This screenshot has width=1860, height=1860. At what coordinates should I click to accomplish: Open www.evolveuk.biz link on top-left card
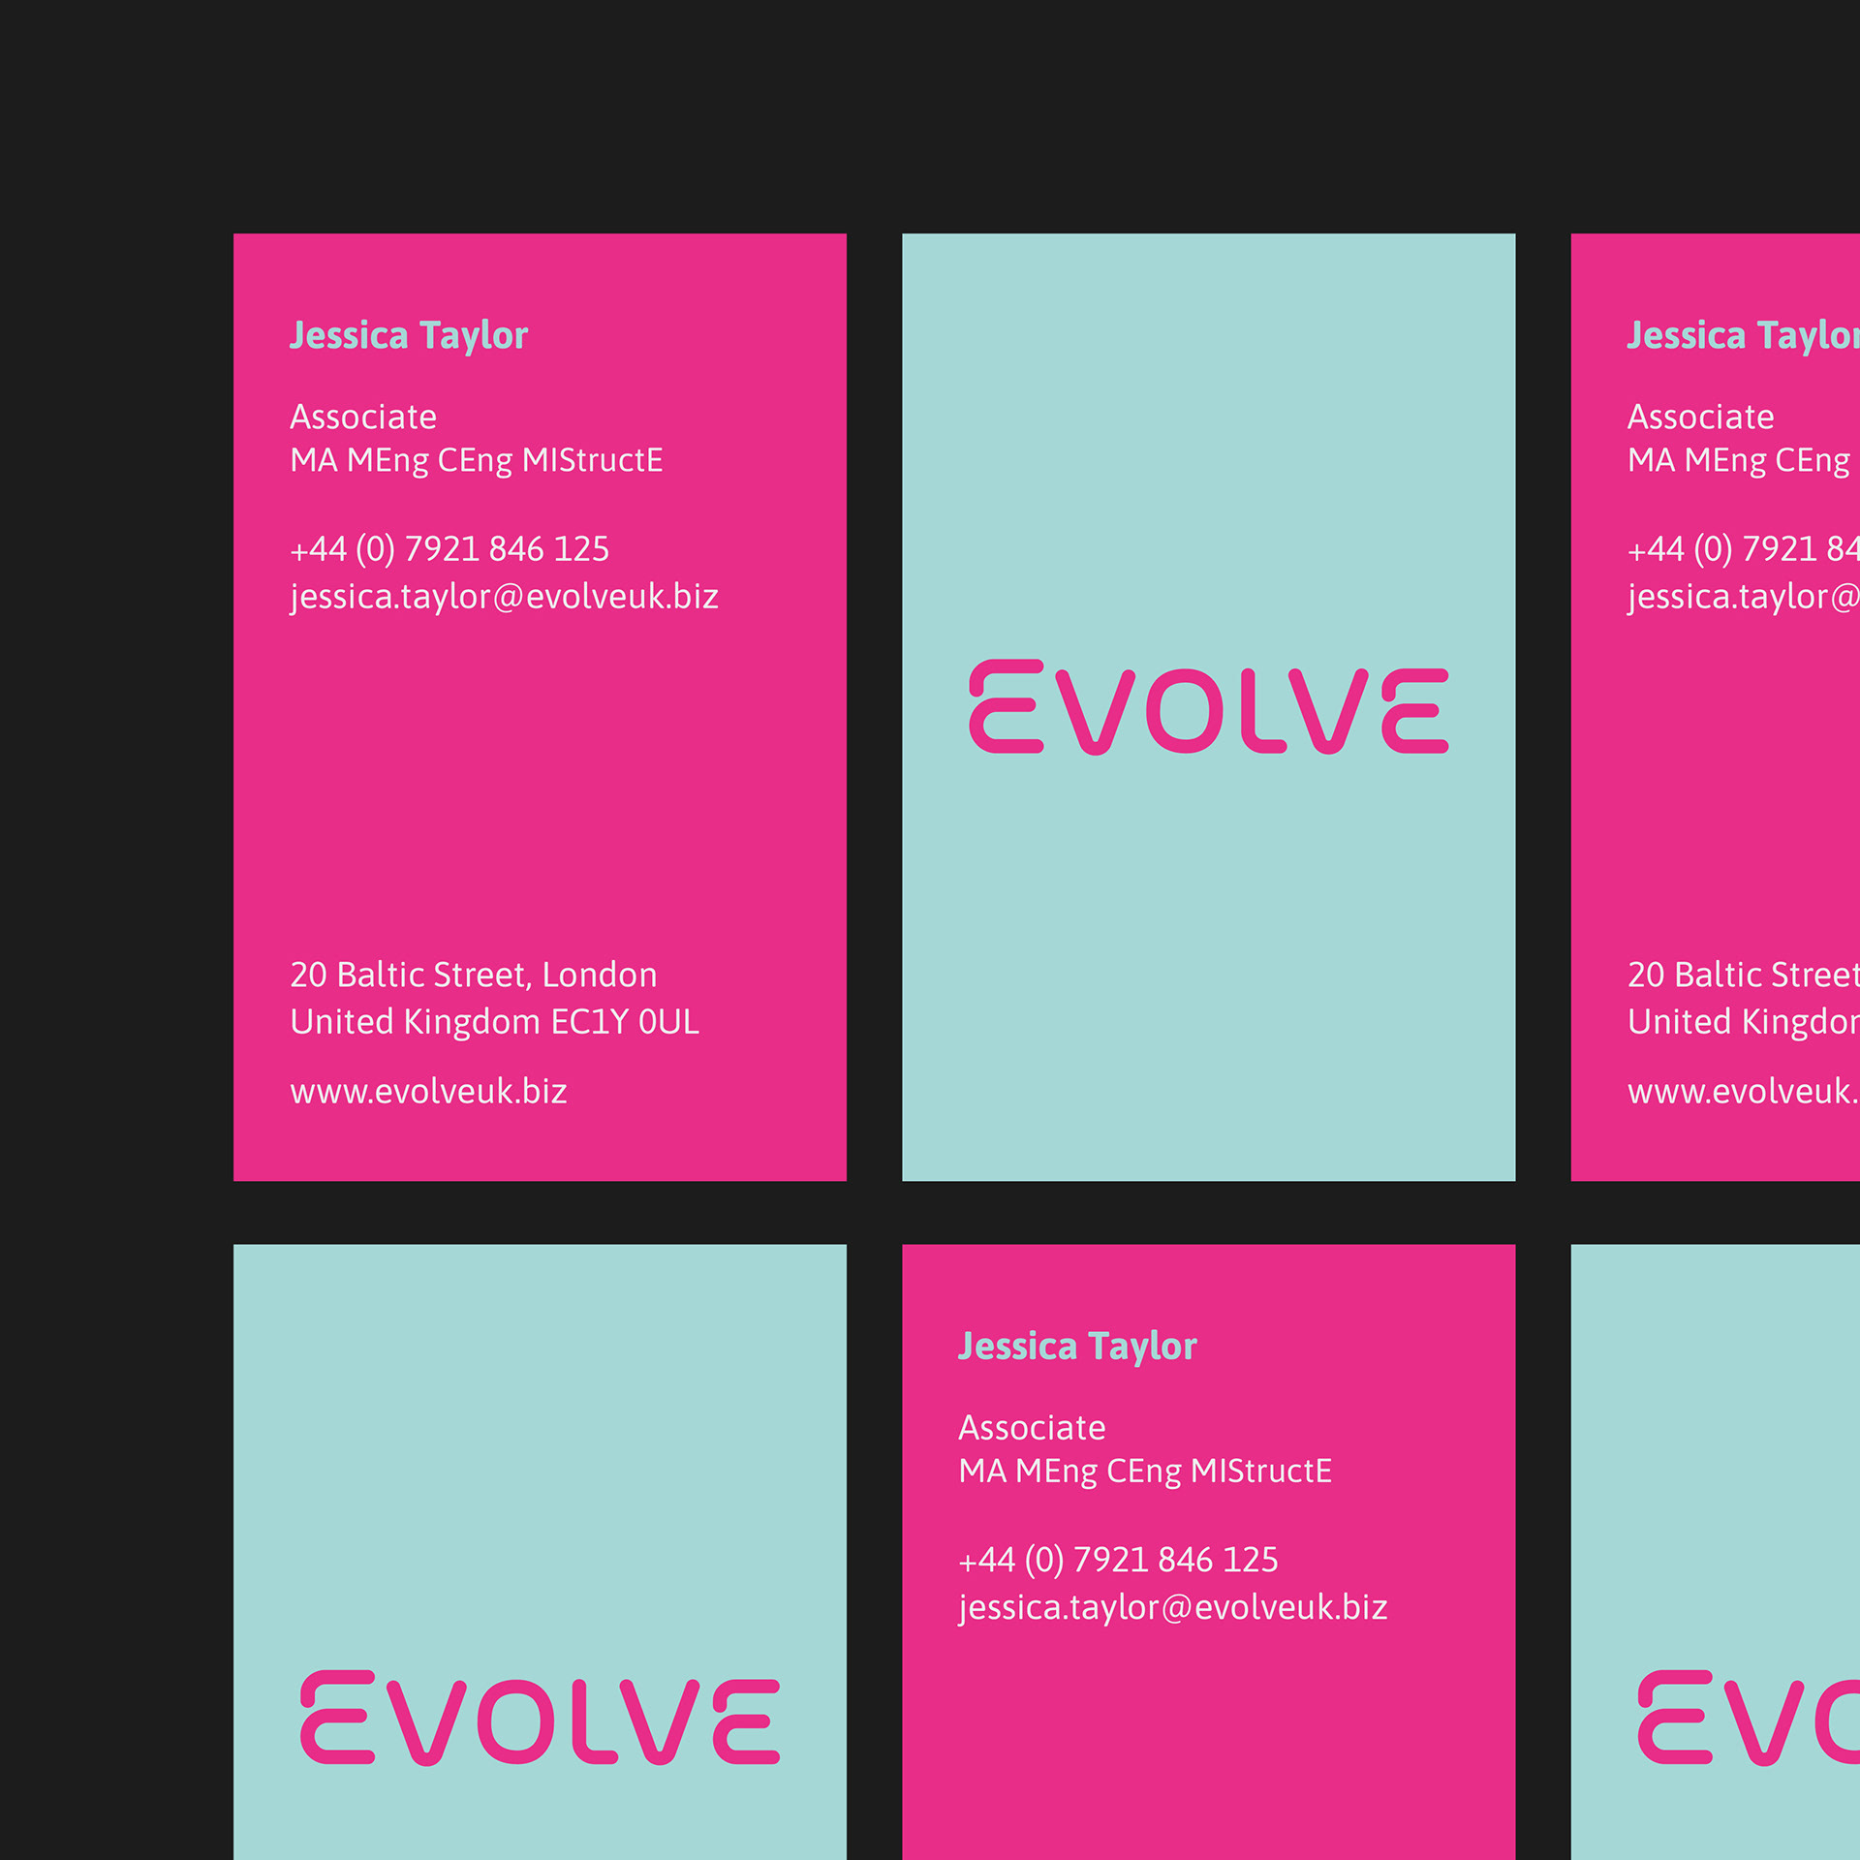coord(428,1092)
